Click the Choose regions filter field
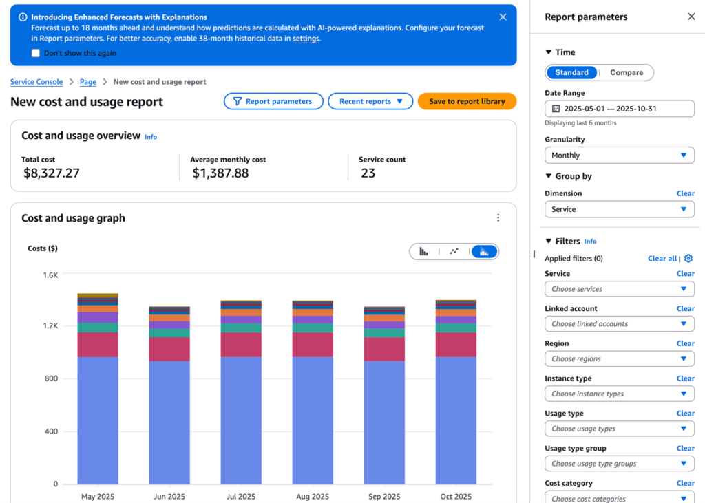 coord(620,358)
